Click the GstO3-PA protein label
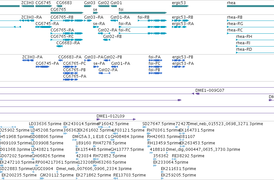Viewport: 274px width, 180px height. [94, 57]
